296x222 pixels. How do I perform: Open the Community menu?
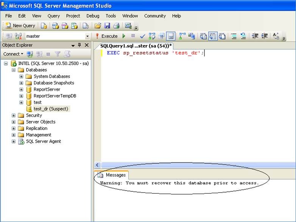(155, 16)
